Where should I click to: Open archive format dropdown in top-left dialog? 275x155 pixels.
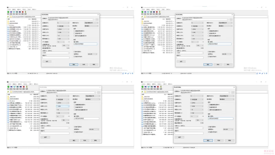tap(63, 23)
